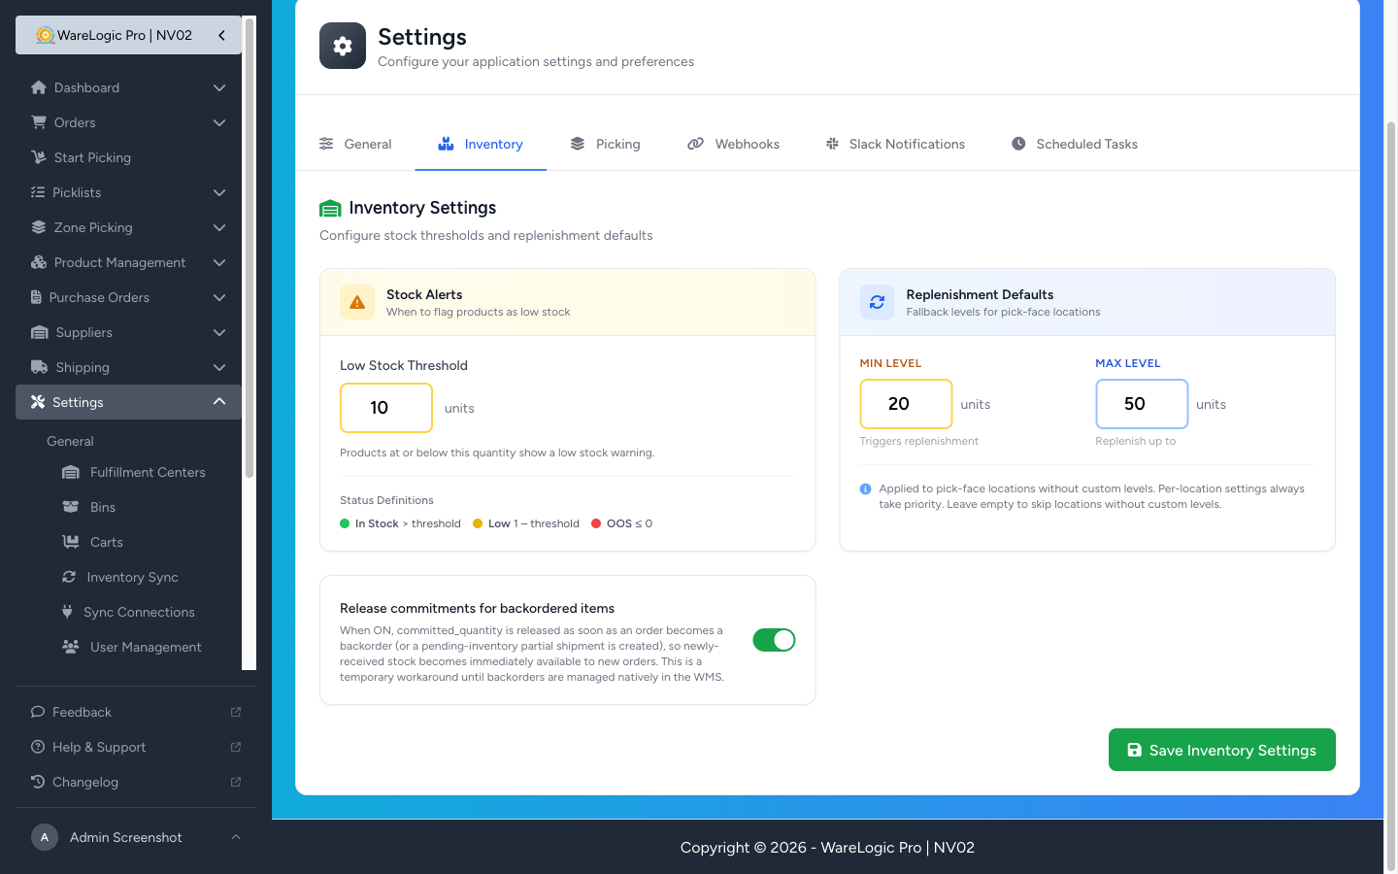This screenshot has height=874, width=1398.
Task: Collapse the Settings menu chevron
Action: pyautogui.click(x=219, y=402)
